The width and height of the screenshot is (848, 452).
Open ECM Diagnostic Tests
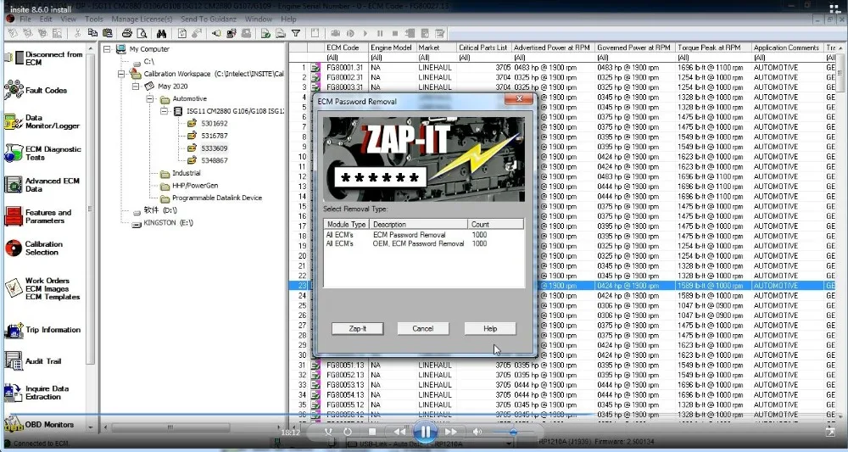pyautogui.click(x=42, y=153)
